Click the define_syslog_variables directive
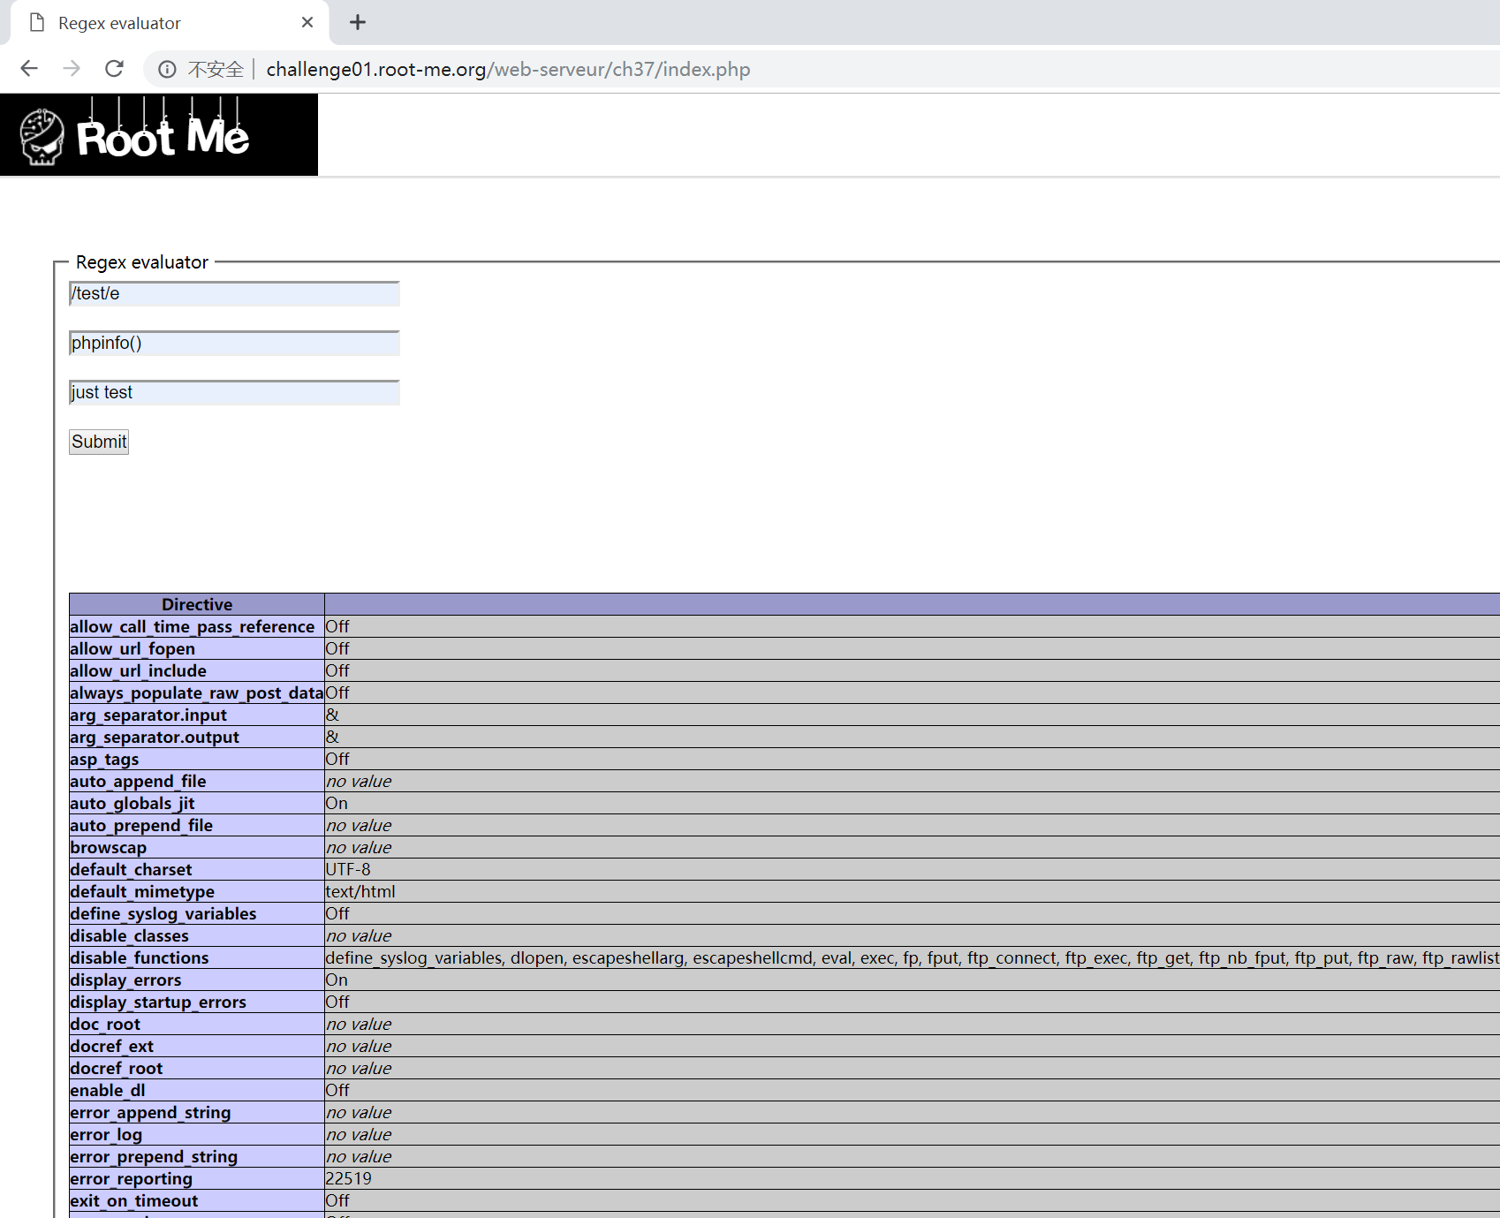Screen dimensions: 1500x1218 click(163, 913)
